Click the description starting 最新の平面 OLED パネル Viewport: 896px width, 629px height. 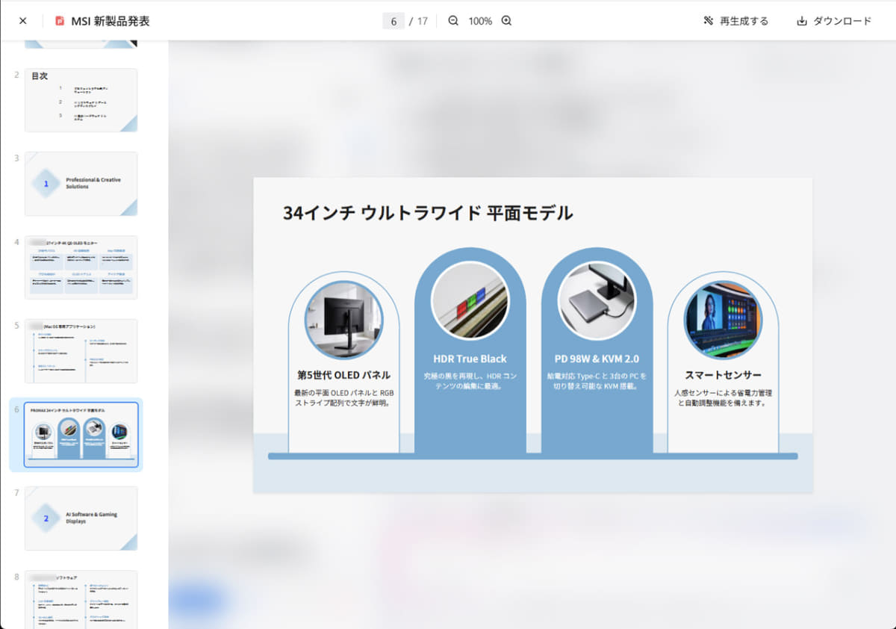point(343,397)
